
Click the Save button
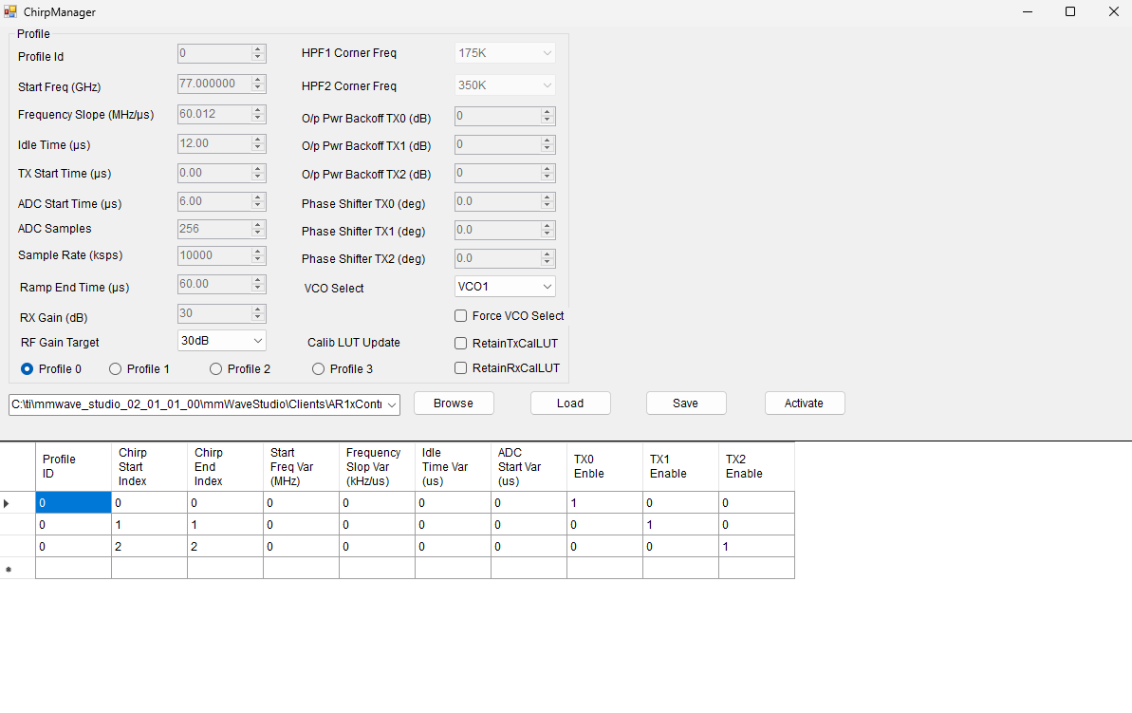click(686, 403)
